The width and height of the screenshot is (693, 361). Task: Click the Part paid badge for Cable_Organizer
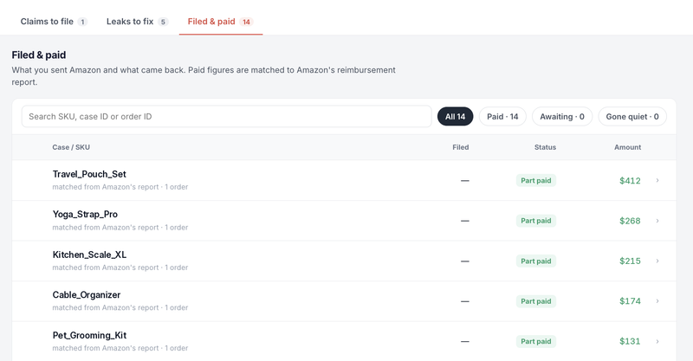(535, 301)
